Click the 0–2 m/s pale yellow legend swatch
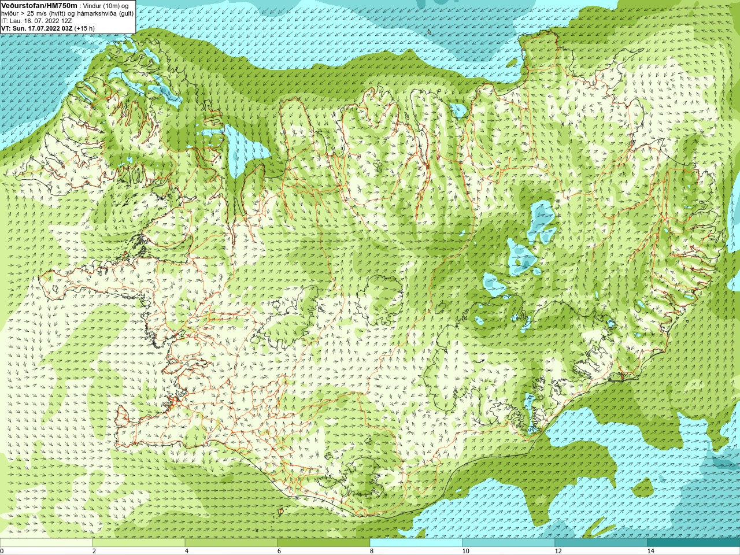The width and height of the screenshot is (740, 555). tap(46, 543)
